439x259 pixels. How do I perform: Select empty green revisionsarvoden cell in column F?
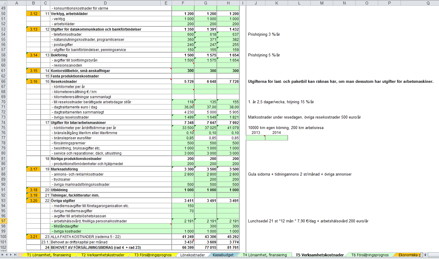pos(183,65)
